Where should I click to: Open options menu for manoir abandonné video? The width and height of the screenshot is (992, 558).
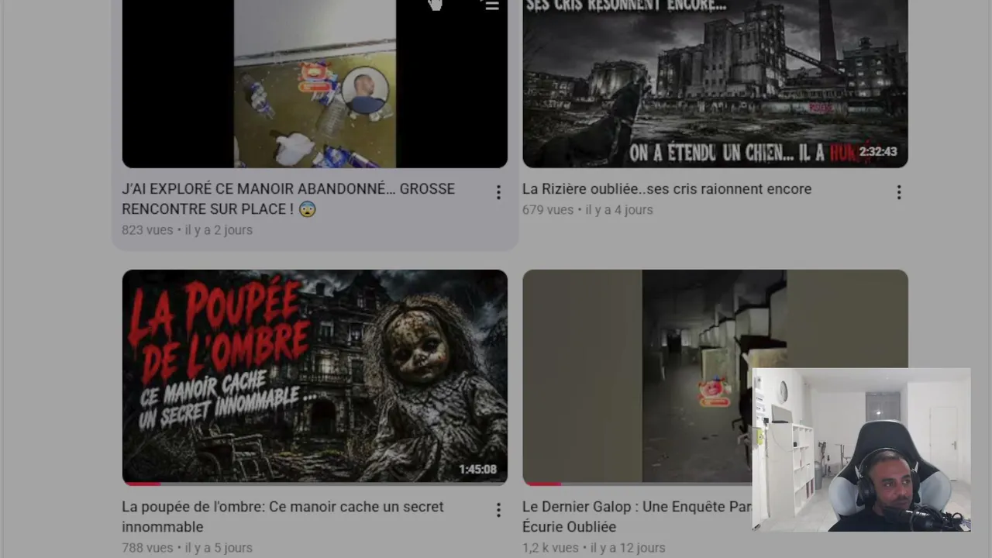point(498,192)
